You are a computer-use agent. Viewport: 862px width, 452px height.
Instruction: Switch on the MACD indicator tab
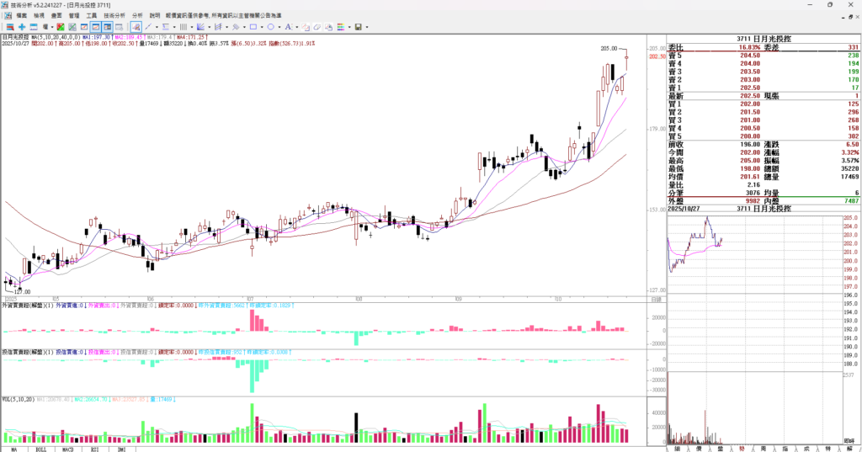67,448
